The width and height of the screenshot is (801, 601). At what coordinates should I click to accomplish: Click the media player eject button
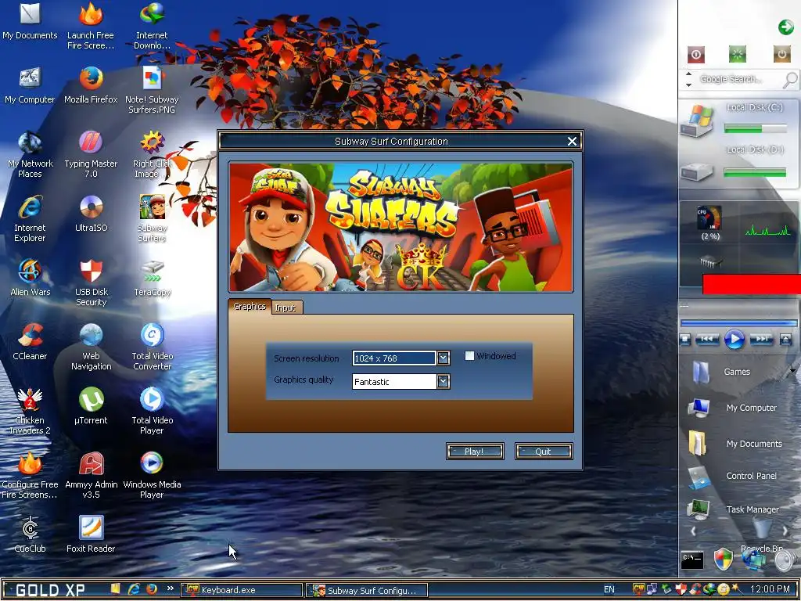[x=785, y=340]
